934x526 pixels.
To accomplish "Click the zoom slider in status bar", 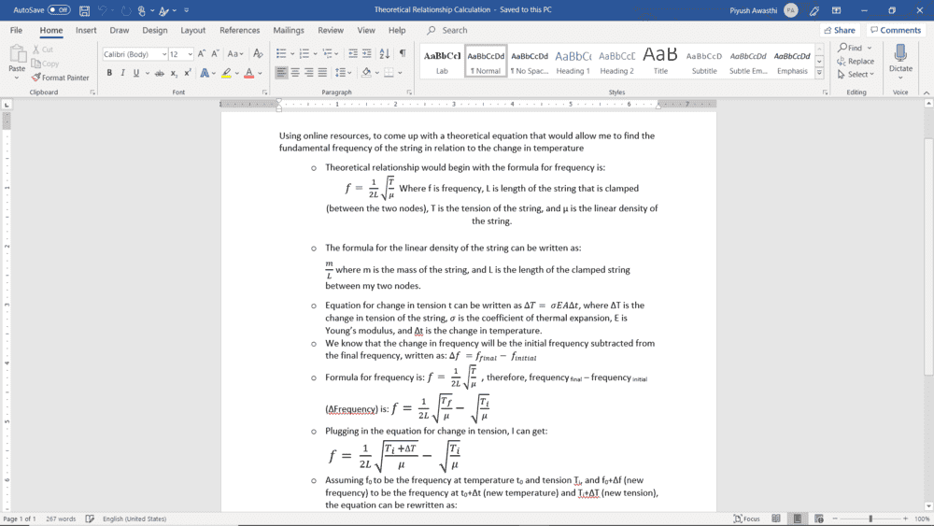I will (x=870, y=519).
